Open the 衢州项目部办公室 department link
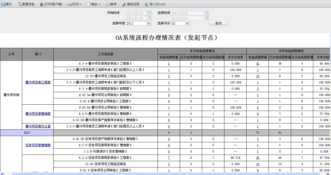 tap(38, 126)
